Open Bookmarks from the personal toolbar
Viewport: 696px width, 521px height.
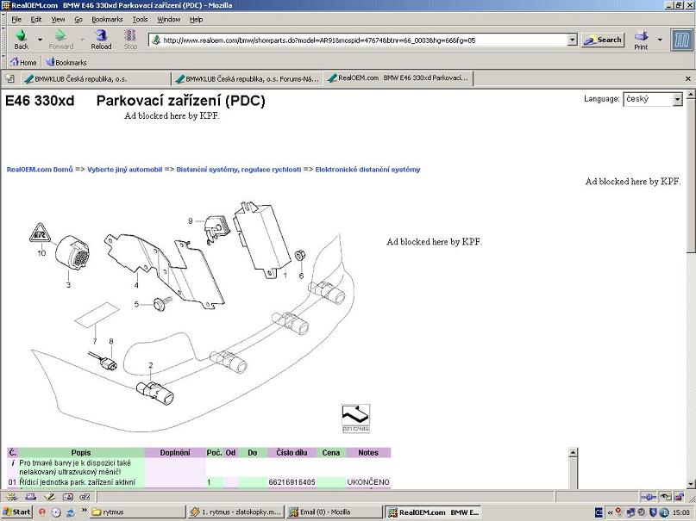tap(66, 63)
